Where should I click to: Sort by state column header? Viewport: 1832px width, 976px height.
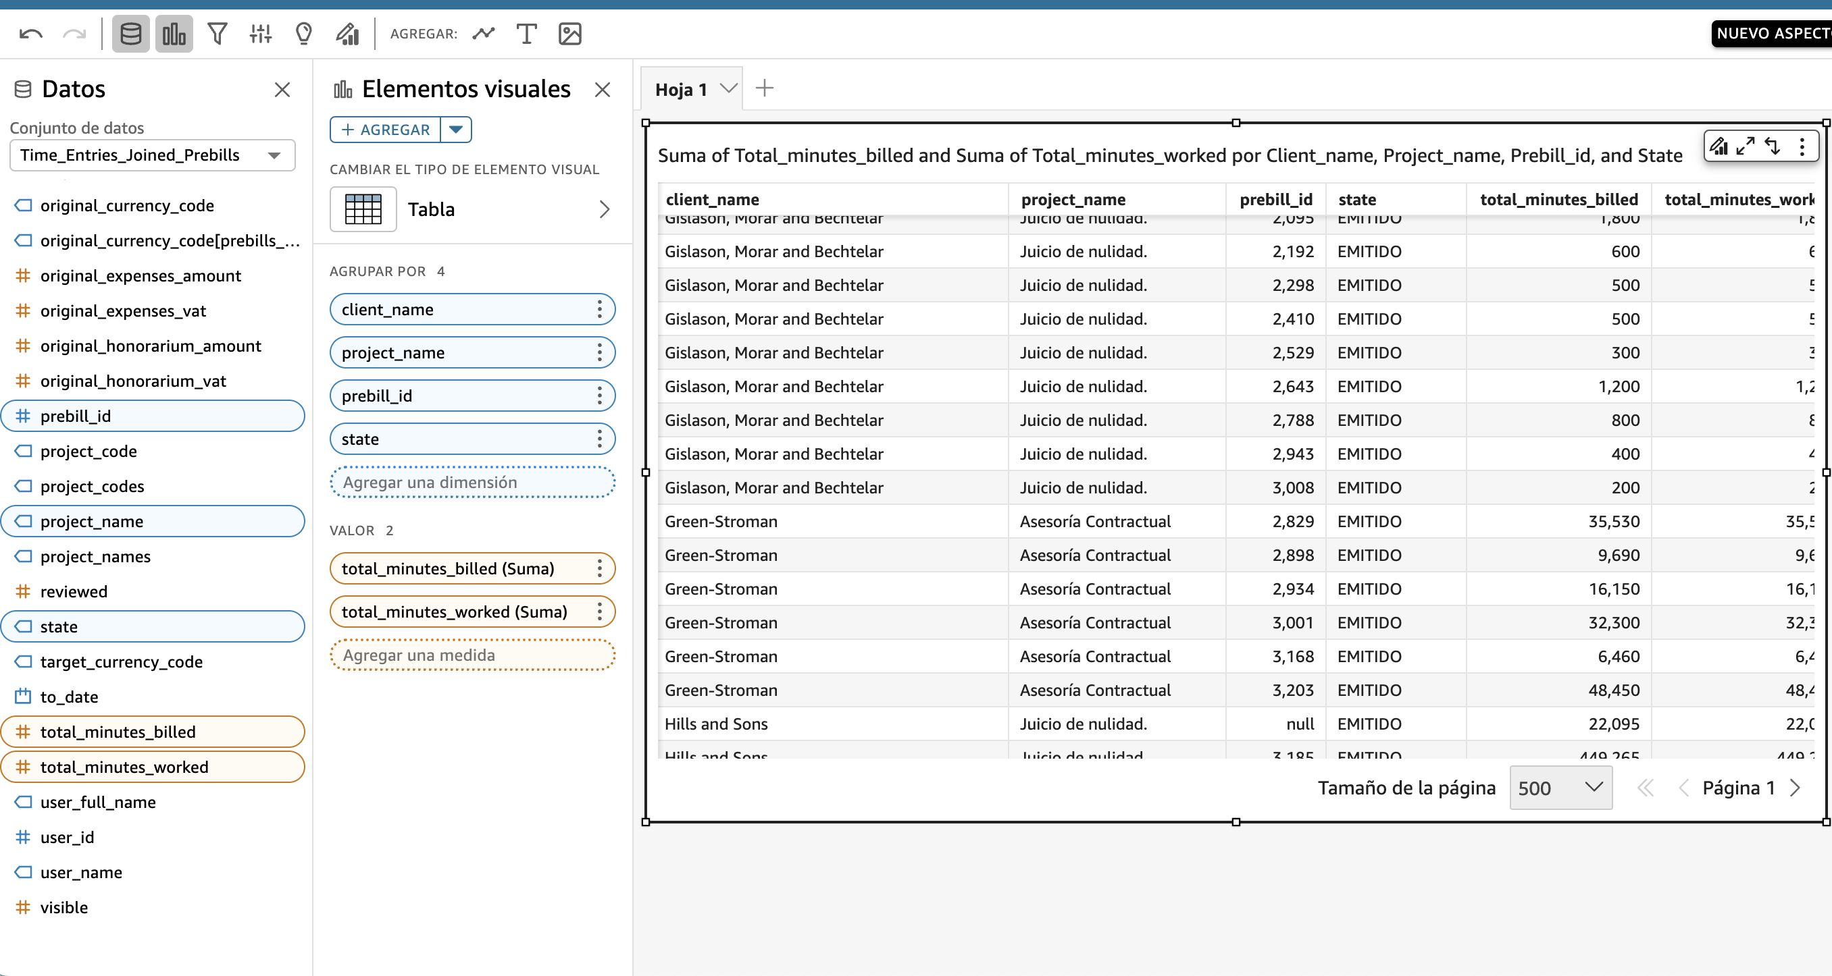pos(1357,200)
